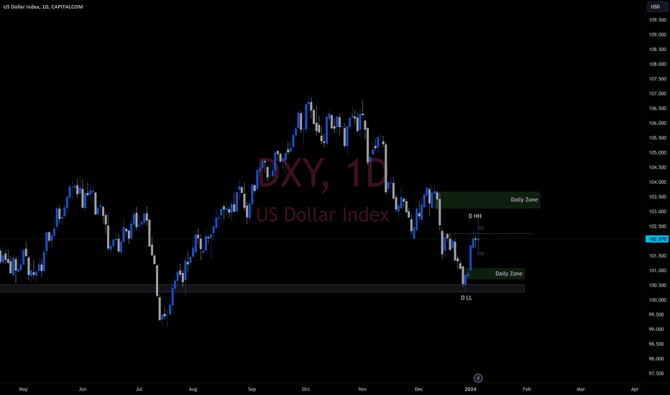
Task: Click the 103.000 price axis label
Action: (x=658, y=211)
